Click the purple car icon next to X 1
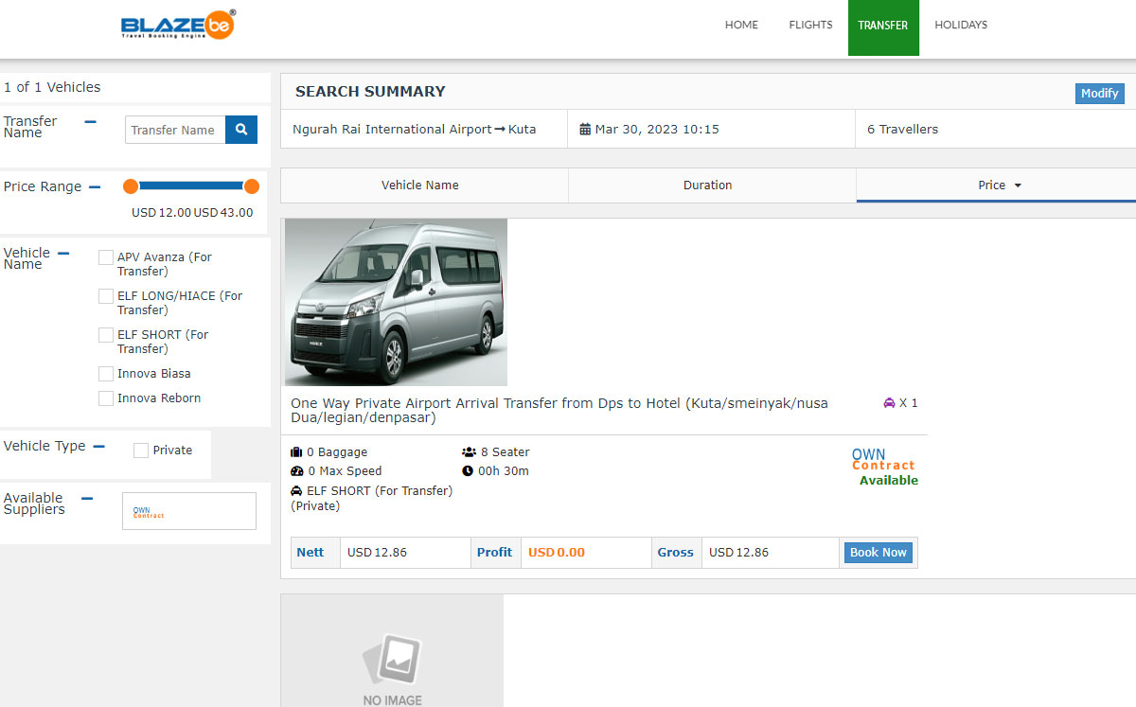1136x707 pixels. [x=889, y=403]
